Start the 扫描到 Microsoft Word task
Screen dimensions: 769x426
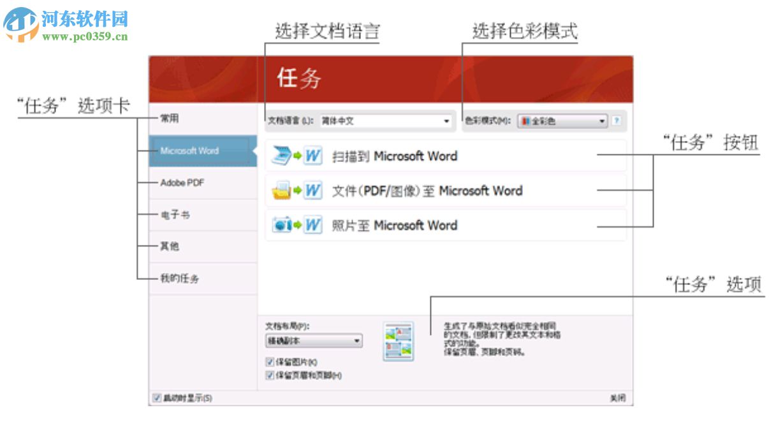point(395,155)
